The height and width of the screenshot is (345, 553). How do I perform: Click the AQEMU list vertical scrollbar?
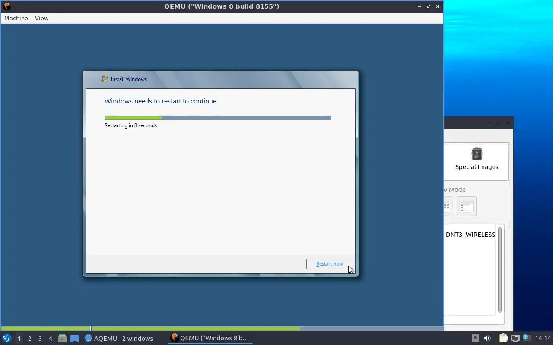click(500, 270)
